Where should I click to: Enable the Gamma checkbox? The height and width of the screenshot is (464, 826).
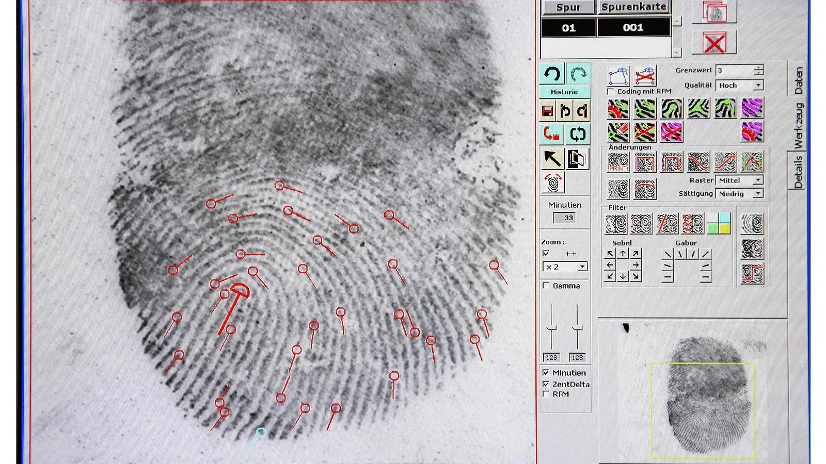pos(546,286)
